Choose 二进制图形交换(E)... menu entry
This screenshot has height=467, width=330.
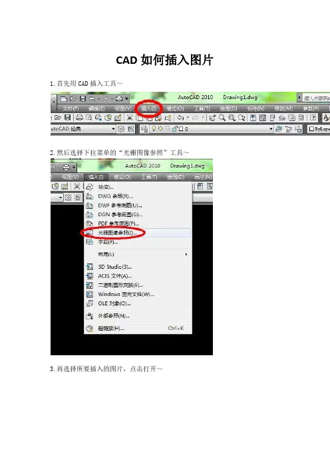click(138, 285)
